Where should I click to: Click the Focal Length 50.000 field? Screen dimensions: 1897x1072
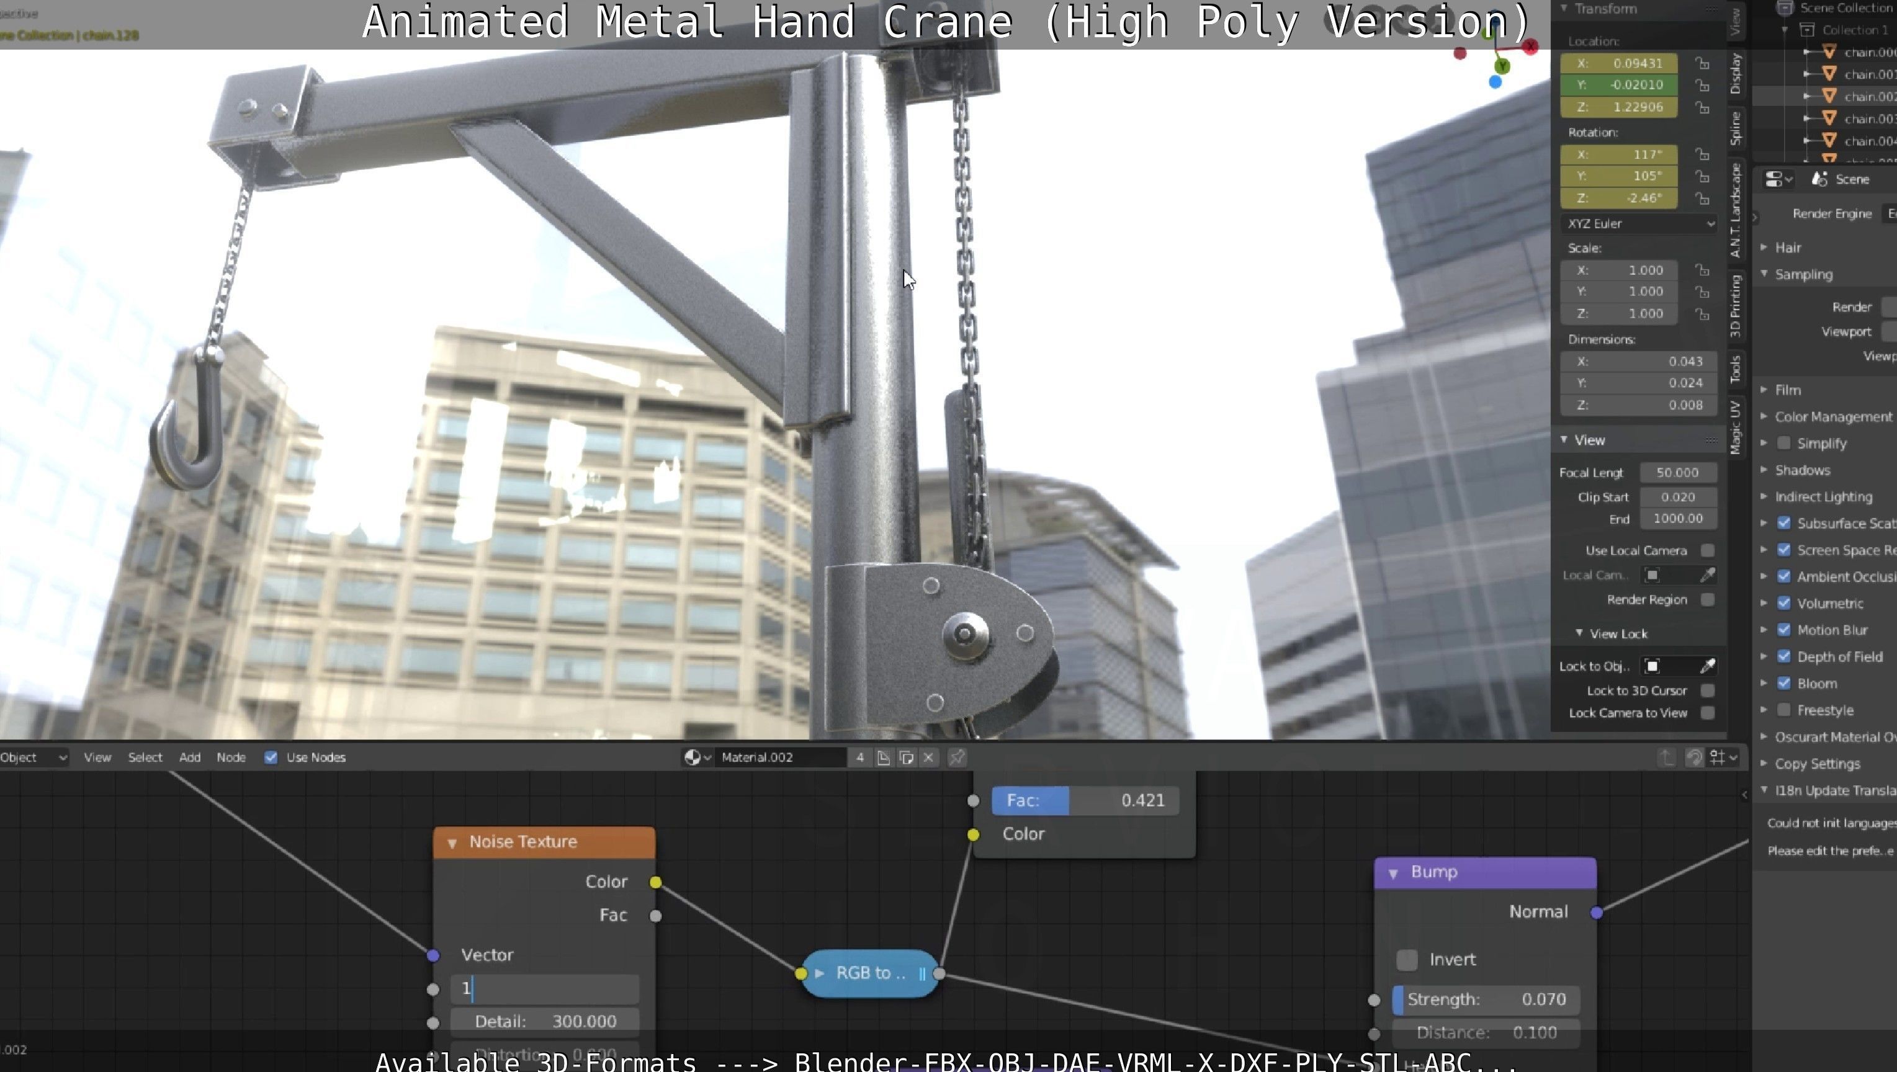tap(1679, 472)
